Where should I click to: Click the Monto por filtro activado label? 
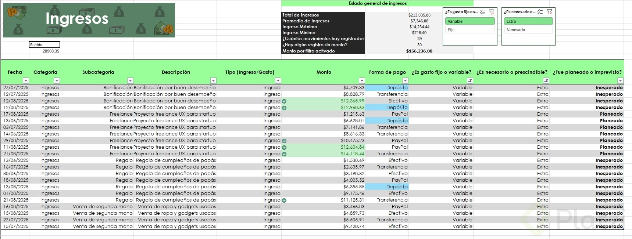[308, 51]
